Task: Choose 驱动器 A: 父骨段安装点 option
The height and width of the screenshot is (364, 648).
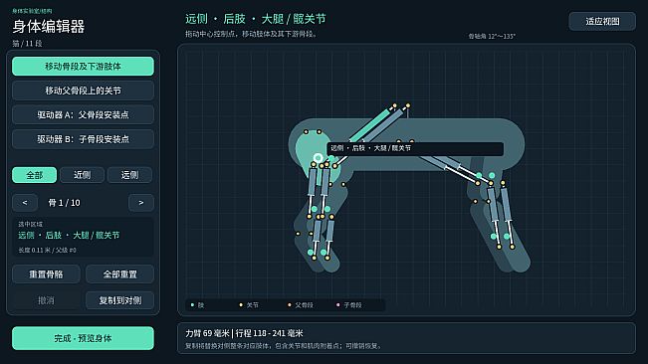Action: tap(83, 114)
